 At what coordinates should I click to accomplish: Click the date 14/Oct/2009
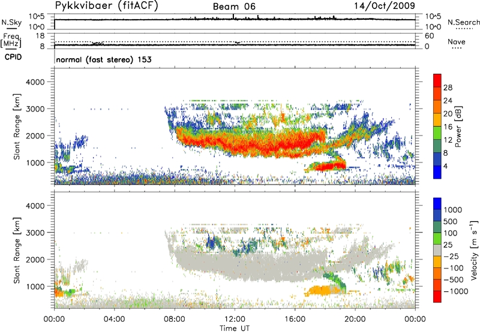[x=385, y=6]
